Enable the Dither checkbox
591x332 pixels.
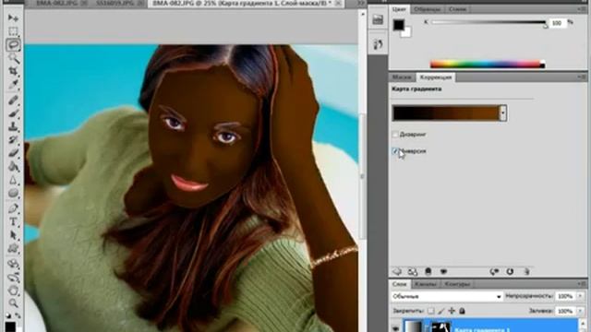pyautogui.click(x=395, y=135)
